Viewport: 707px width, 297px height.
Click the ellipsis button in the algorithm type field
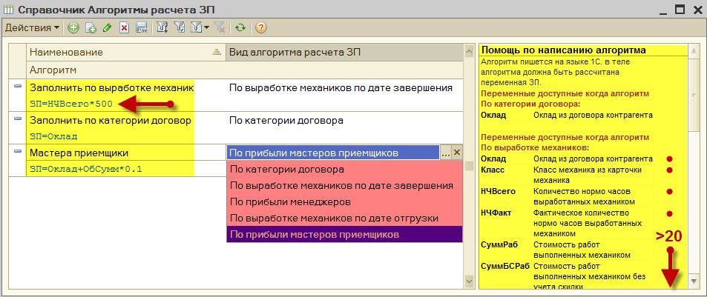[445, 152]
